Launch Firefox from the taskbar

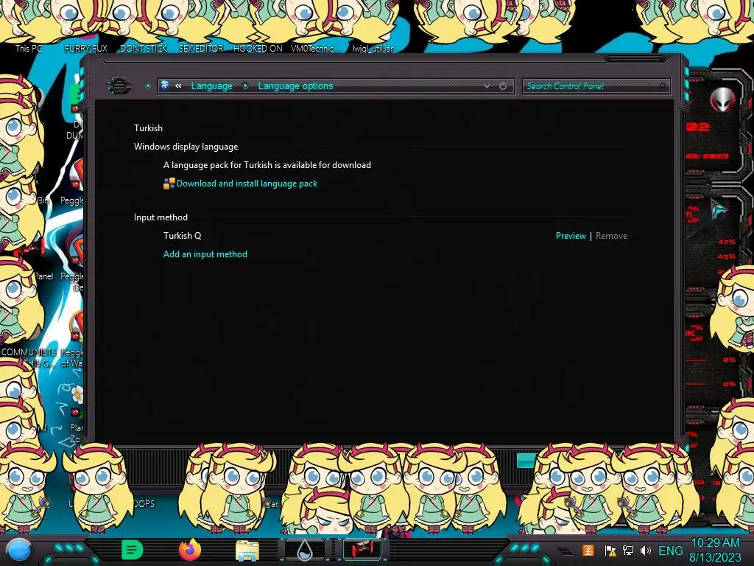(190, 550)
